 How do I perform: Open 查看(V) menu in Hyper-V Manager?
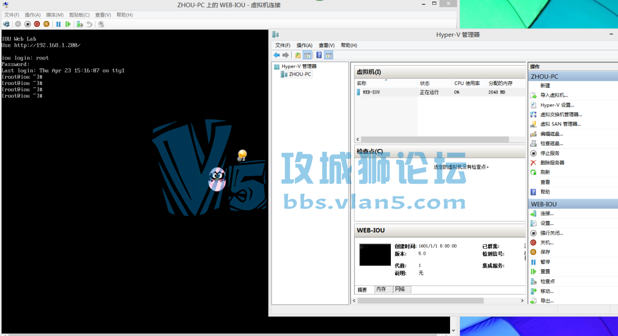tap(326, 45)
